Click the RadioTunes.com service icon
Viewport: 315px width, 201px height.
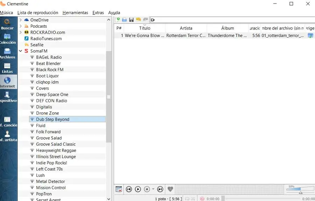(x=26, y=39)
